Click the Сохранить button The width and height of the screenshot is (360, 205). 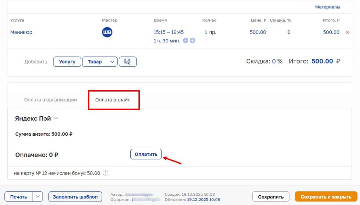(271, 197)
